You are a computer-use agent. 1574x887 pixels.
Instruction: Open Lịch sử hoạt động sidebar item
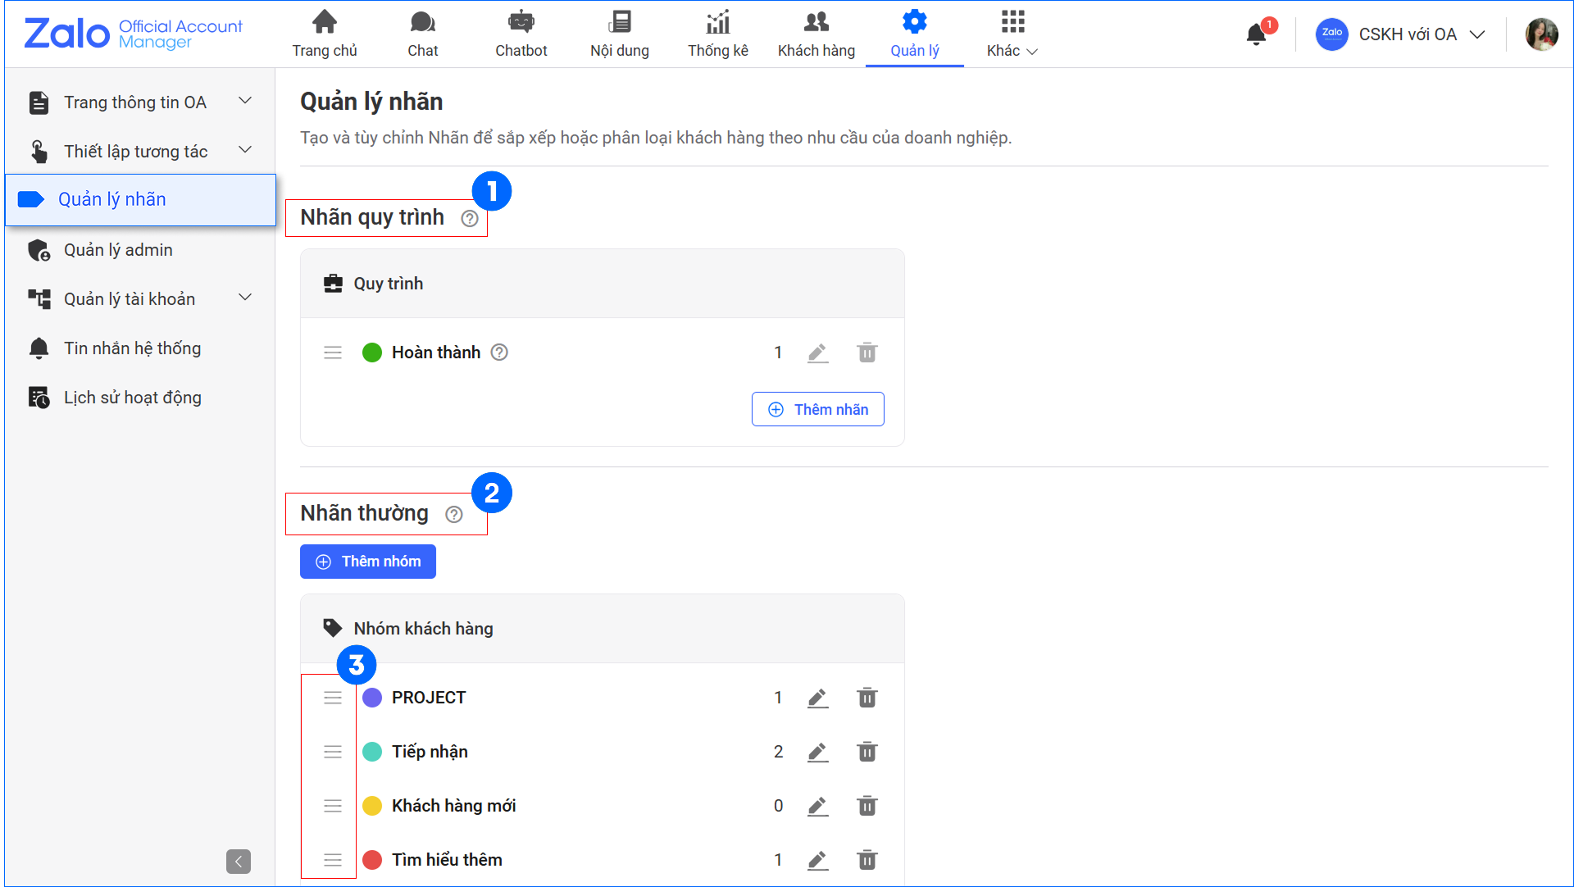(131, 398)
